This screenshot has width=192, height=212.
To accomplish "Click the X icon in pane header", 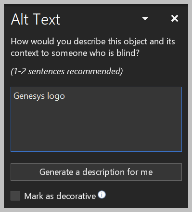I will (x=175, y=18).
